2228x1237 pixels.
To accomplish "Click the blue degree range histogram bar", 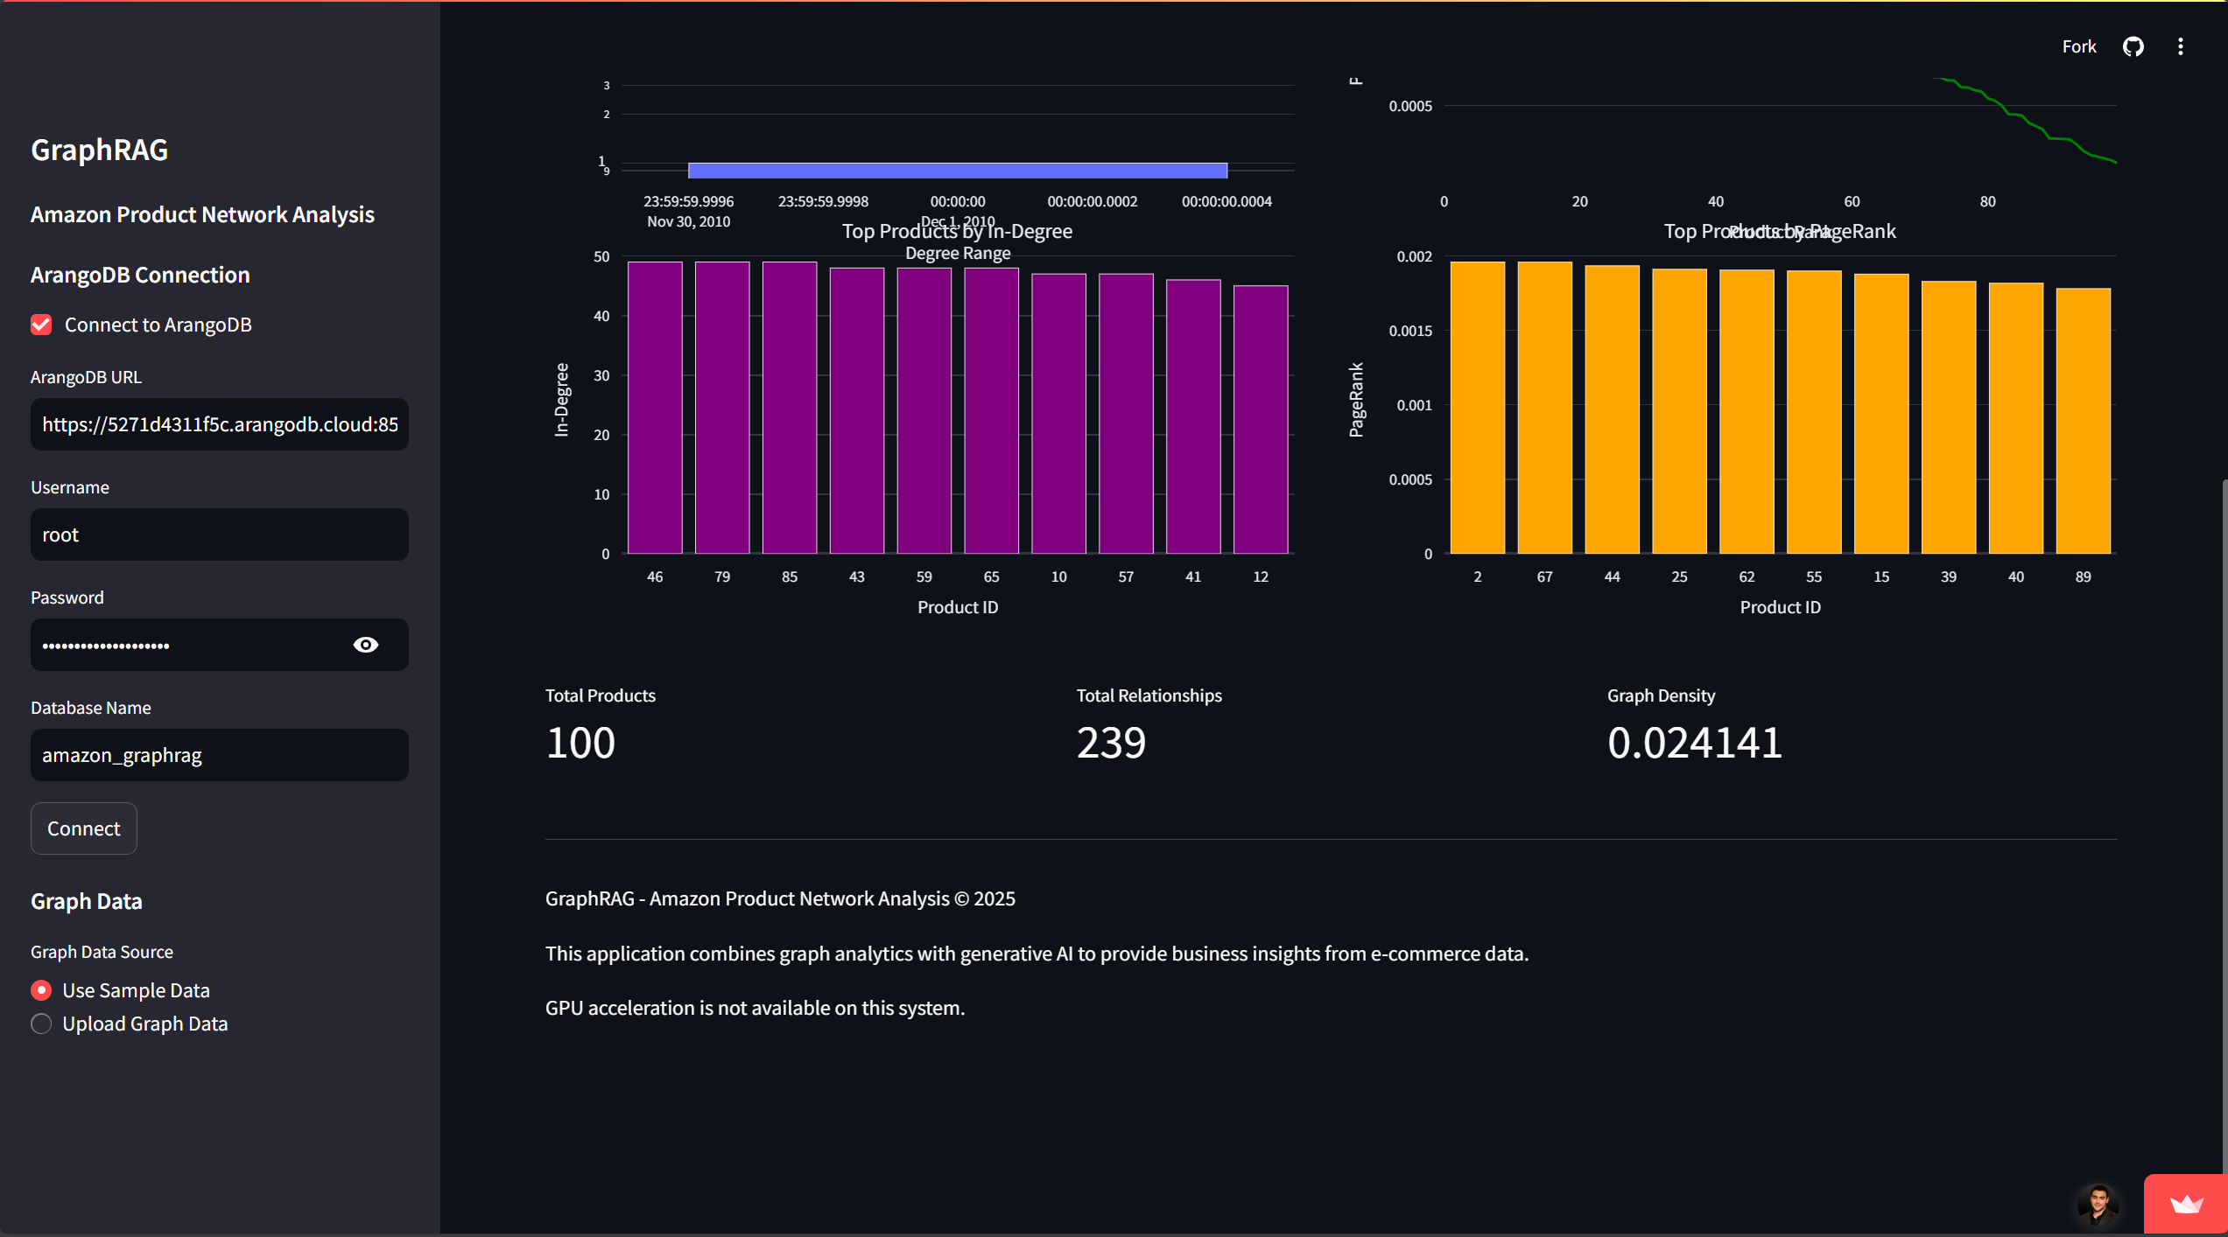I will (957, 170).
